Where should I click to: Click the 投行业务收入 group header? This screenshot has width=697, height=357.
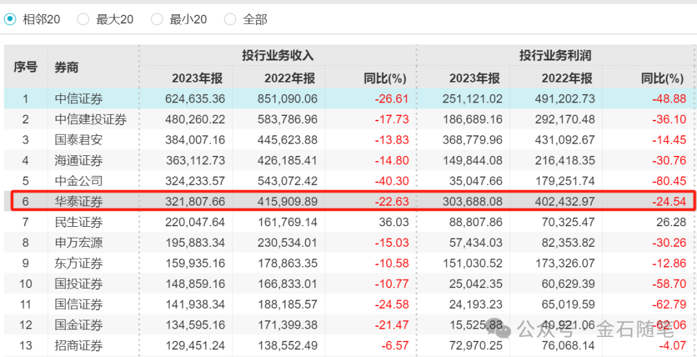(278, 55)
